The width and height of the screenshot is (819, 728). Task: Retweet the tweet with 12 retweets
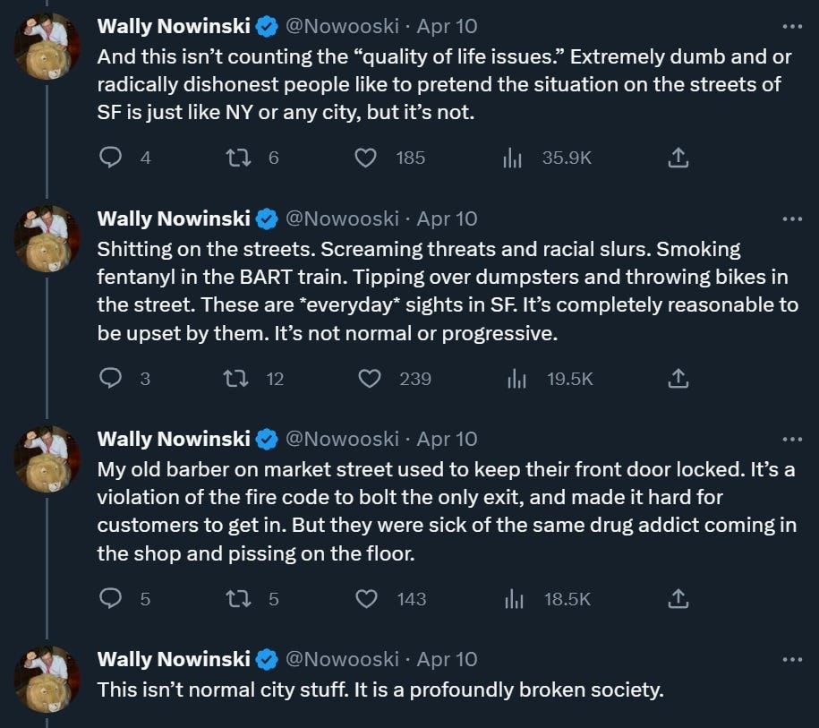coord(236,379)
